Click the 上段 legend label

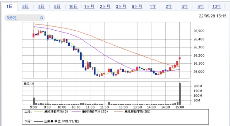(28, 112)
